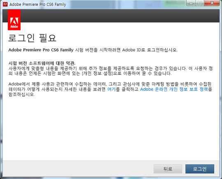Click the text '참조하십시오.'
222x179 pixels.
pos(22,94)
